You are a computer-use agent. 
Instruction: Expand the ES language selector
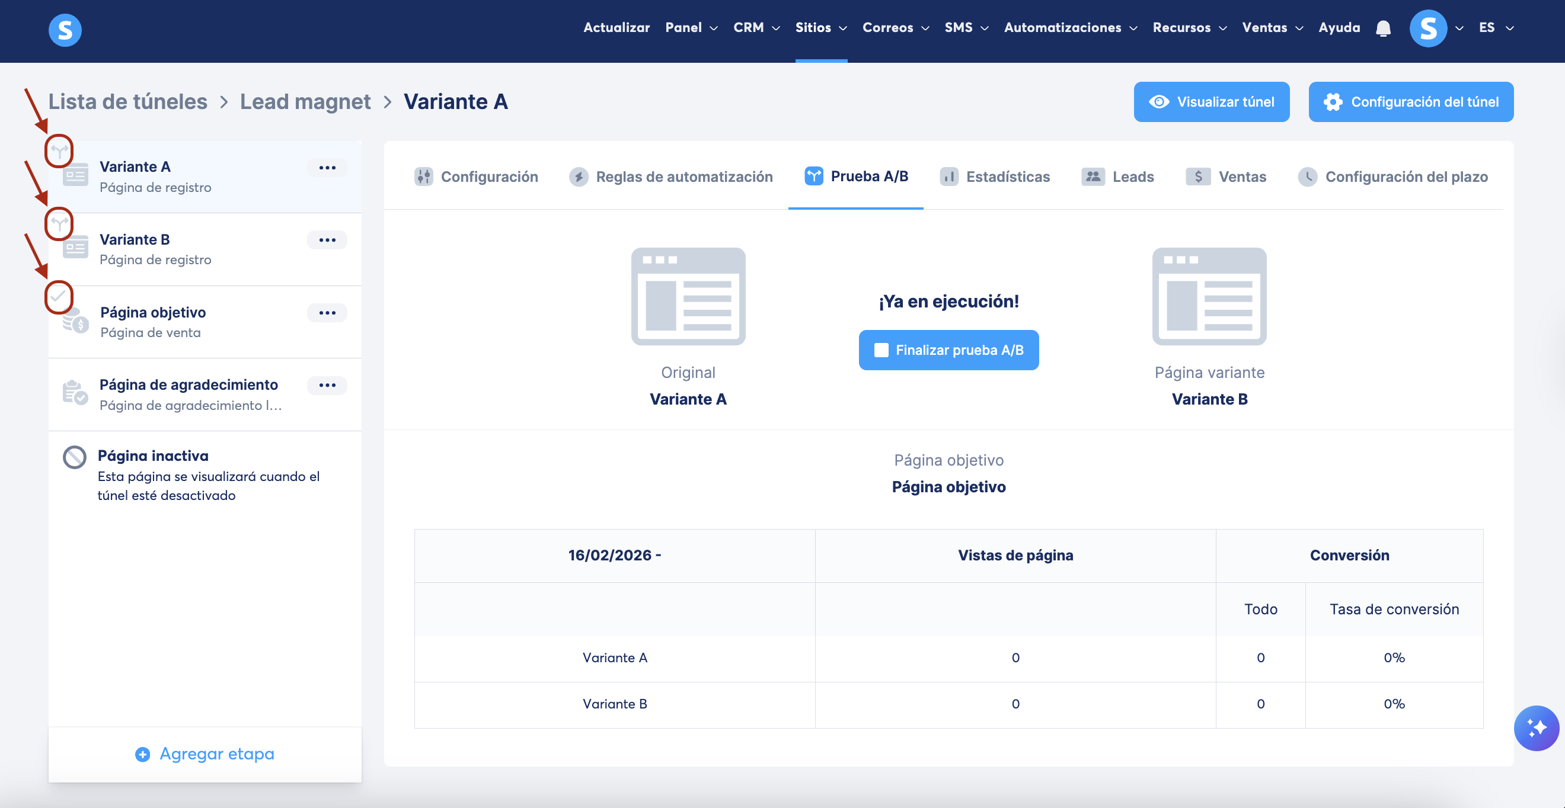pyautogui.click(x=1495, y=28)
